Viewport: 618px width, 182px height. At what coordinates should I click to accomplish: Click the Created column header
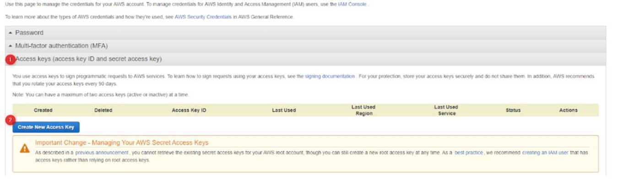point(43,110)
